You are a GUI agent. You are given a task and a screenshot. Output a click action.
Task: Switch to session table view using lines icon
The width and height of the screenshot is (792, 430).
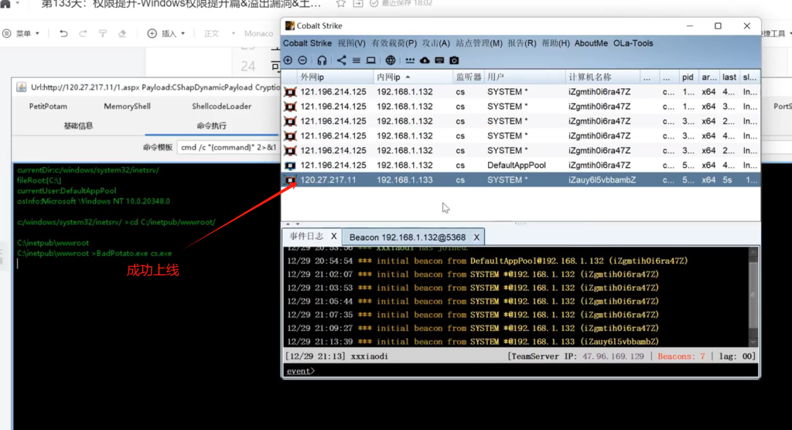pyautogui.click(x=356, y=60)
